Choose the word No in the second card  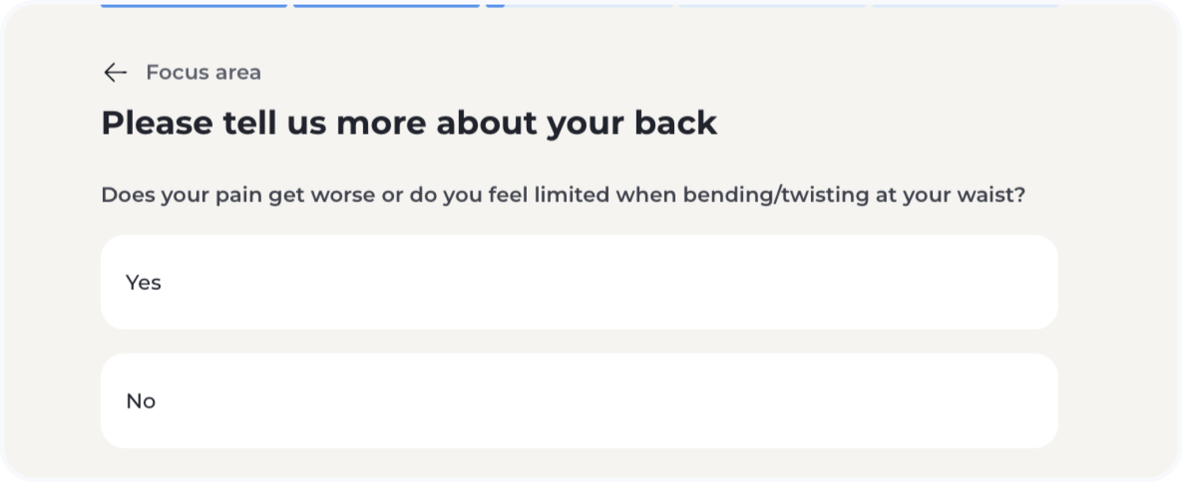point(141,401)
